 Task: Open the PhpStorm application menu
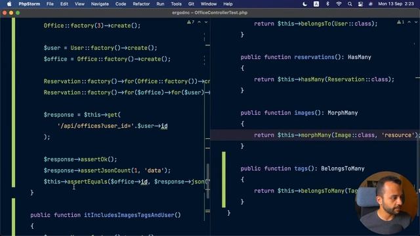click(x=29, y=4)
